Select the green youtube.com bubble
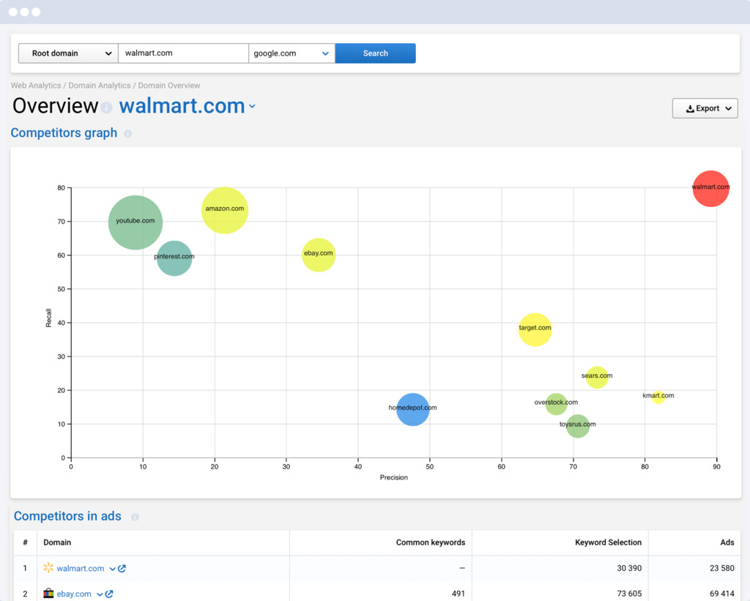 [135, 223]
